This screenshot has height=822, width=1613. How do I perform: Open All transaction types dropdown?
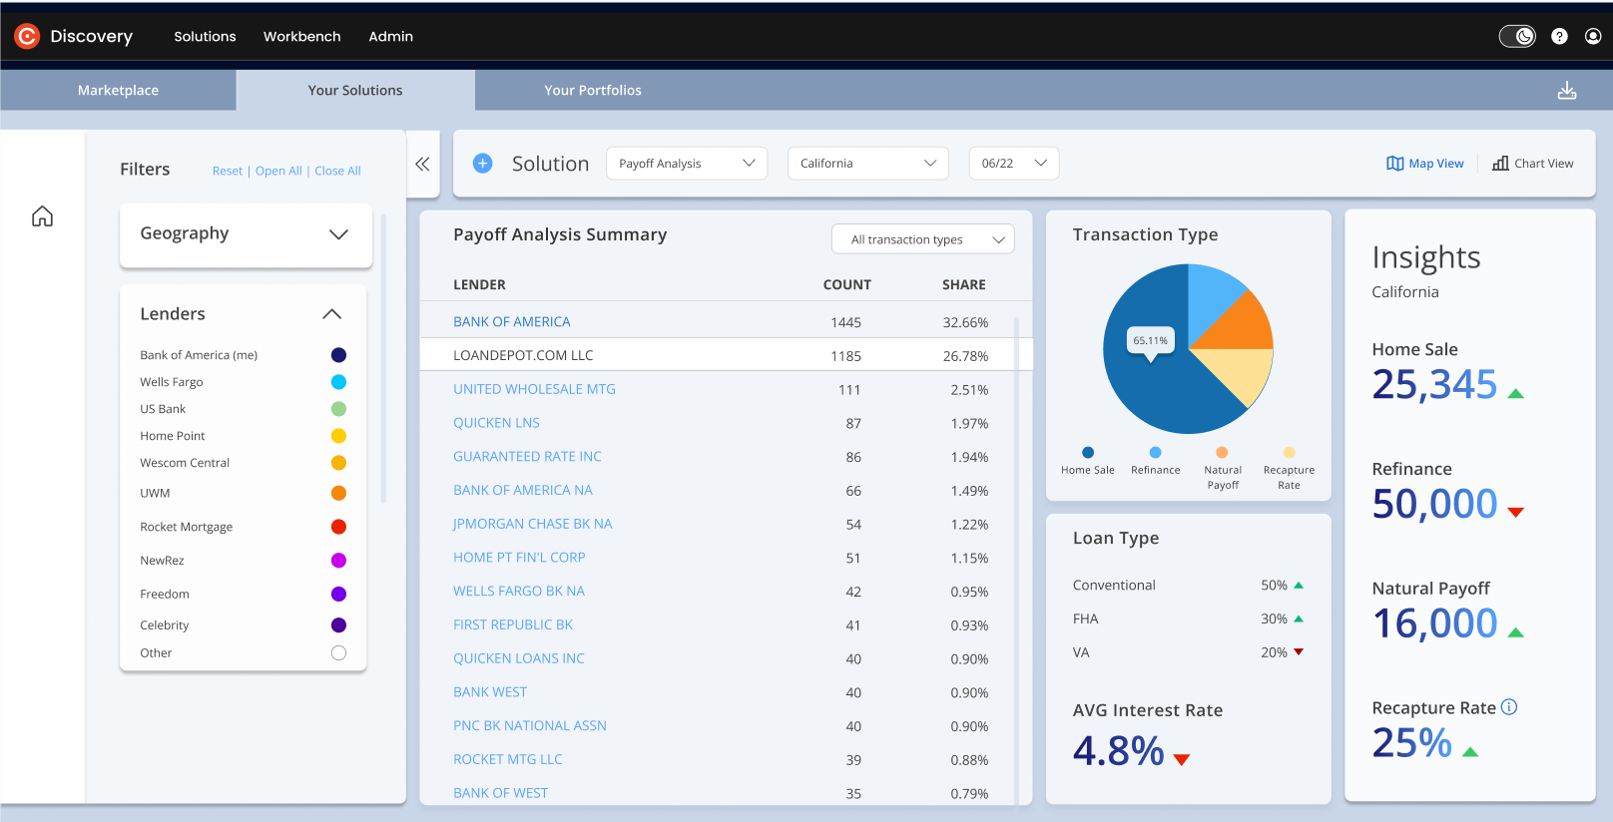pos(922,239)
